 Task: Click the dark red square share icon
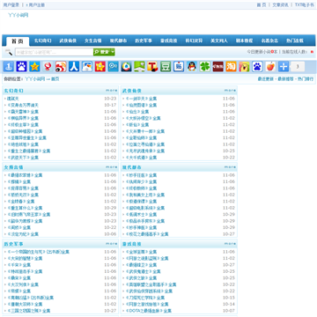(218, 67)
